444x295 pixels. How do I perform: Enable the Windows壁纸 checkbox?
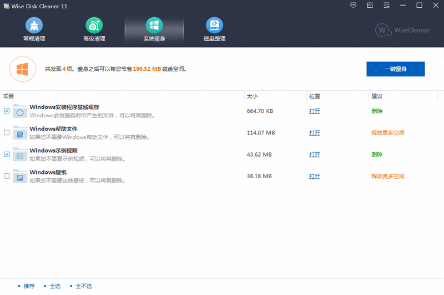point(7,176)
